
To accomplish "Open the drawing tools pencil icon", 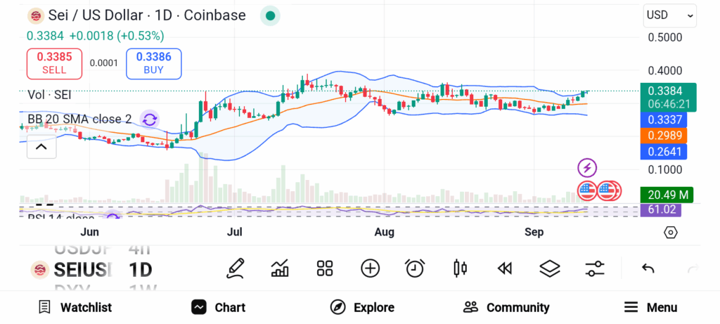I will [x=236, y=268].
